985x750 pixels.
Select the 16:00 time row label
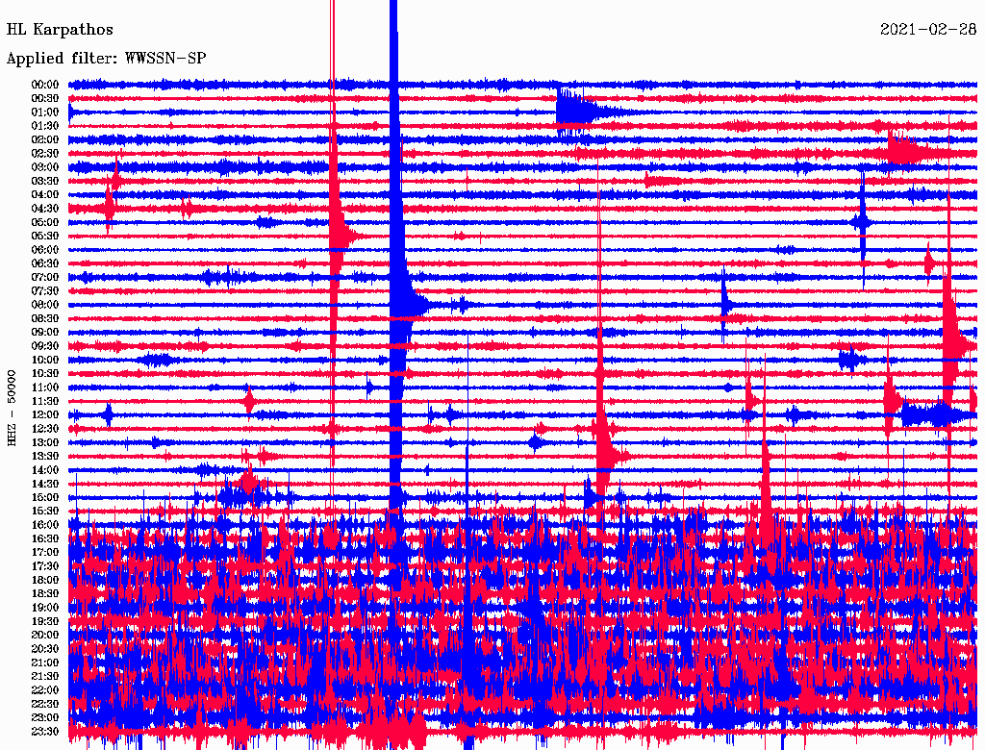(x=45, y=524)
